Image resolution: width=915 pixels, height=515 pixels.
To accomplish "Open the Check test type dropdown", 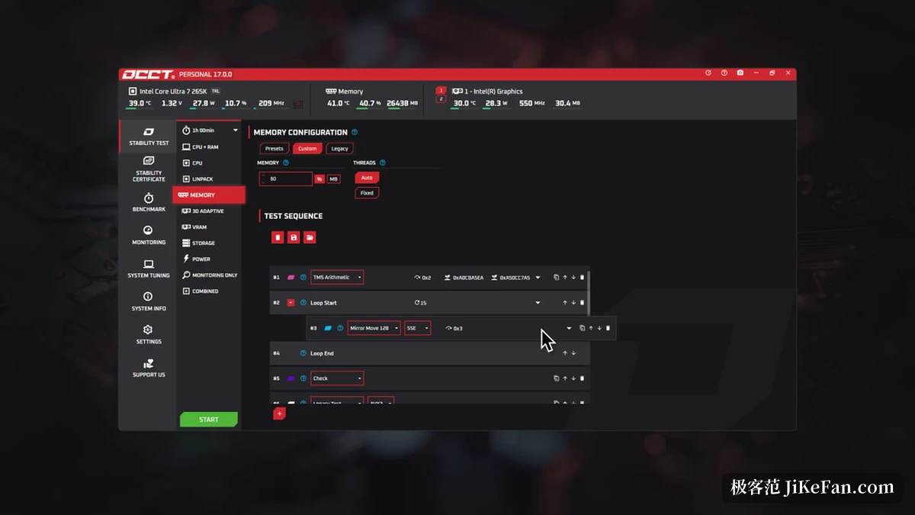I will click(337, 378).
